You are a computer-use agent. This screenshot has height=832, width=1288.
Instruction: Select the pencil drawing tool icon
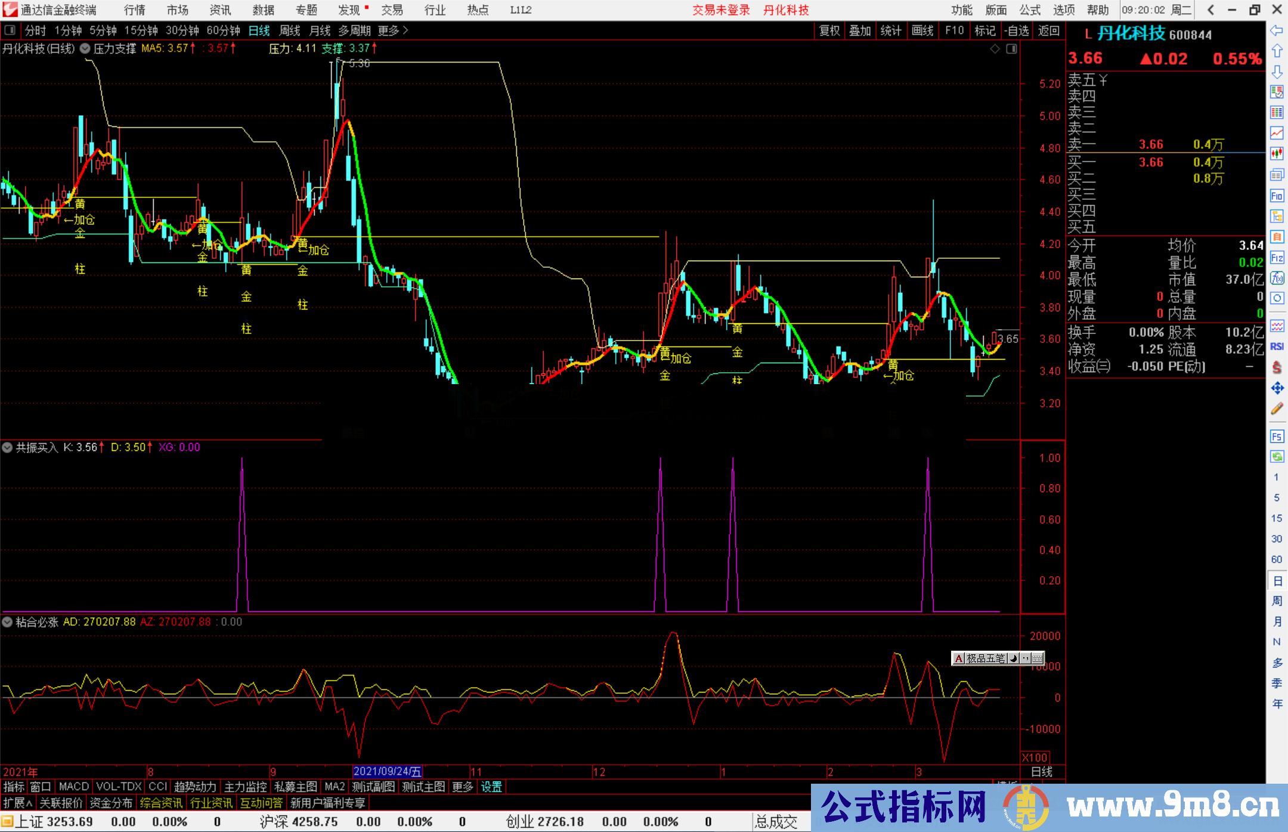click(1277, 409)
